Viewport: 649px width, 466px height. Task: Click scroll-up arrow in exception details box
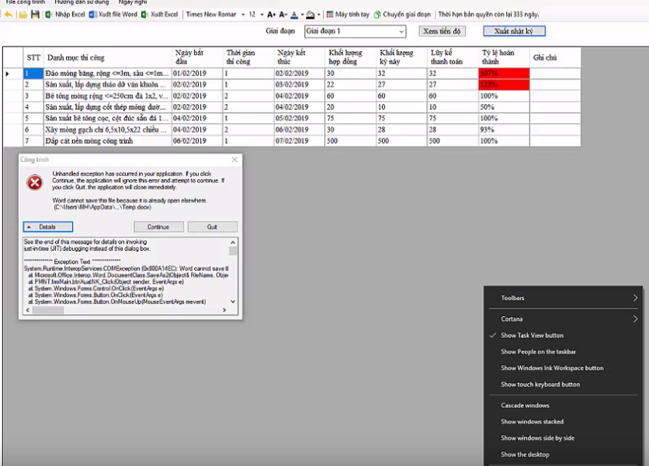click(233, 242)
